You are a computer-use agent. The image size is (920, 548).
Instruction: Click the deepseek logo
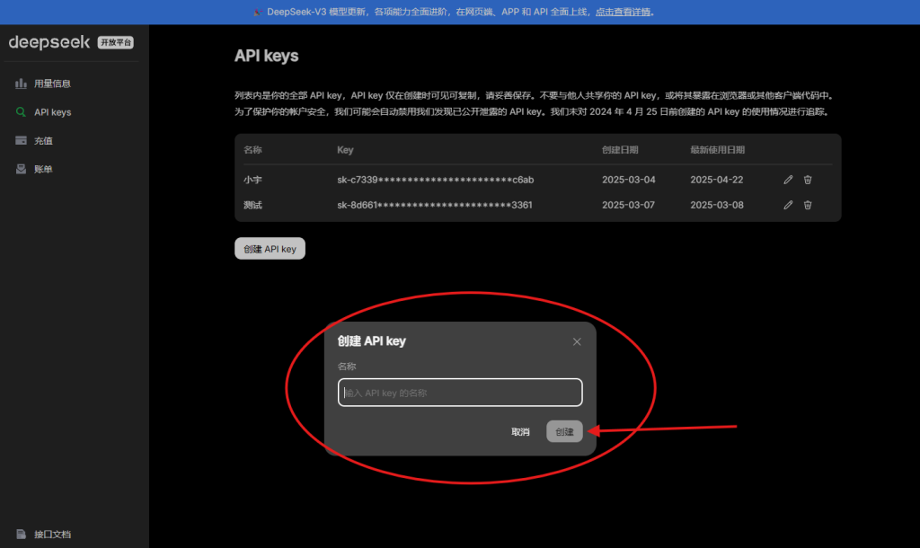(49, 41)
